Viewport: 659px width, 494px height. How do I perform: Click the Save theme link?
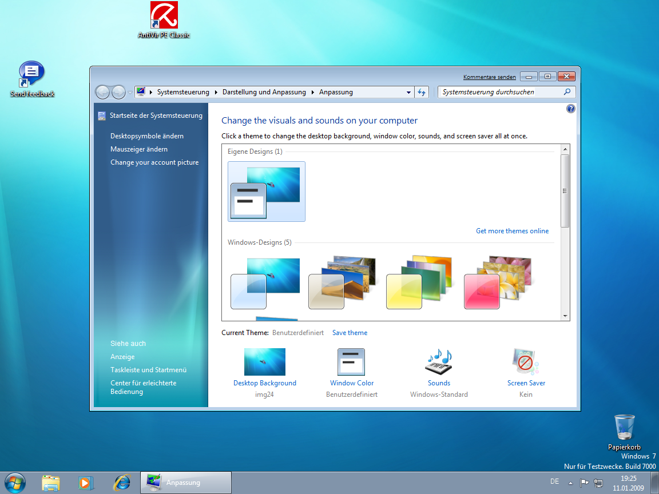click(350, 333)
